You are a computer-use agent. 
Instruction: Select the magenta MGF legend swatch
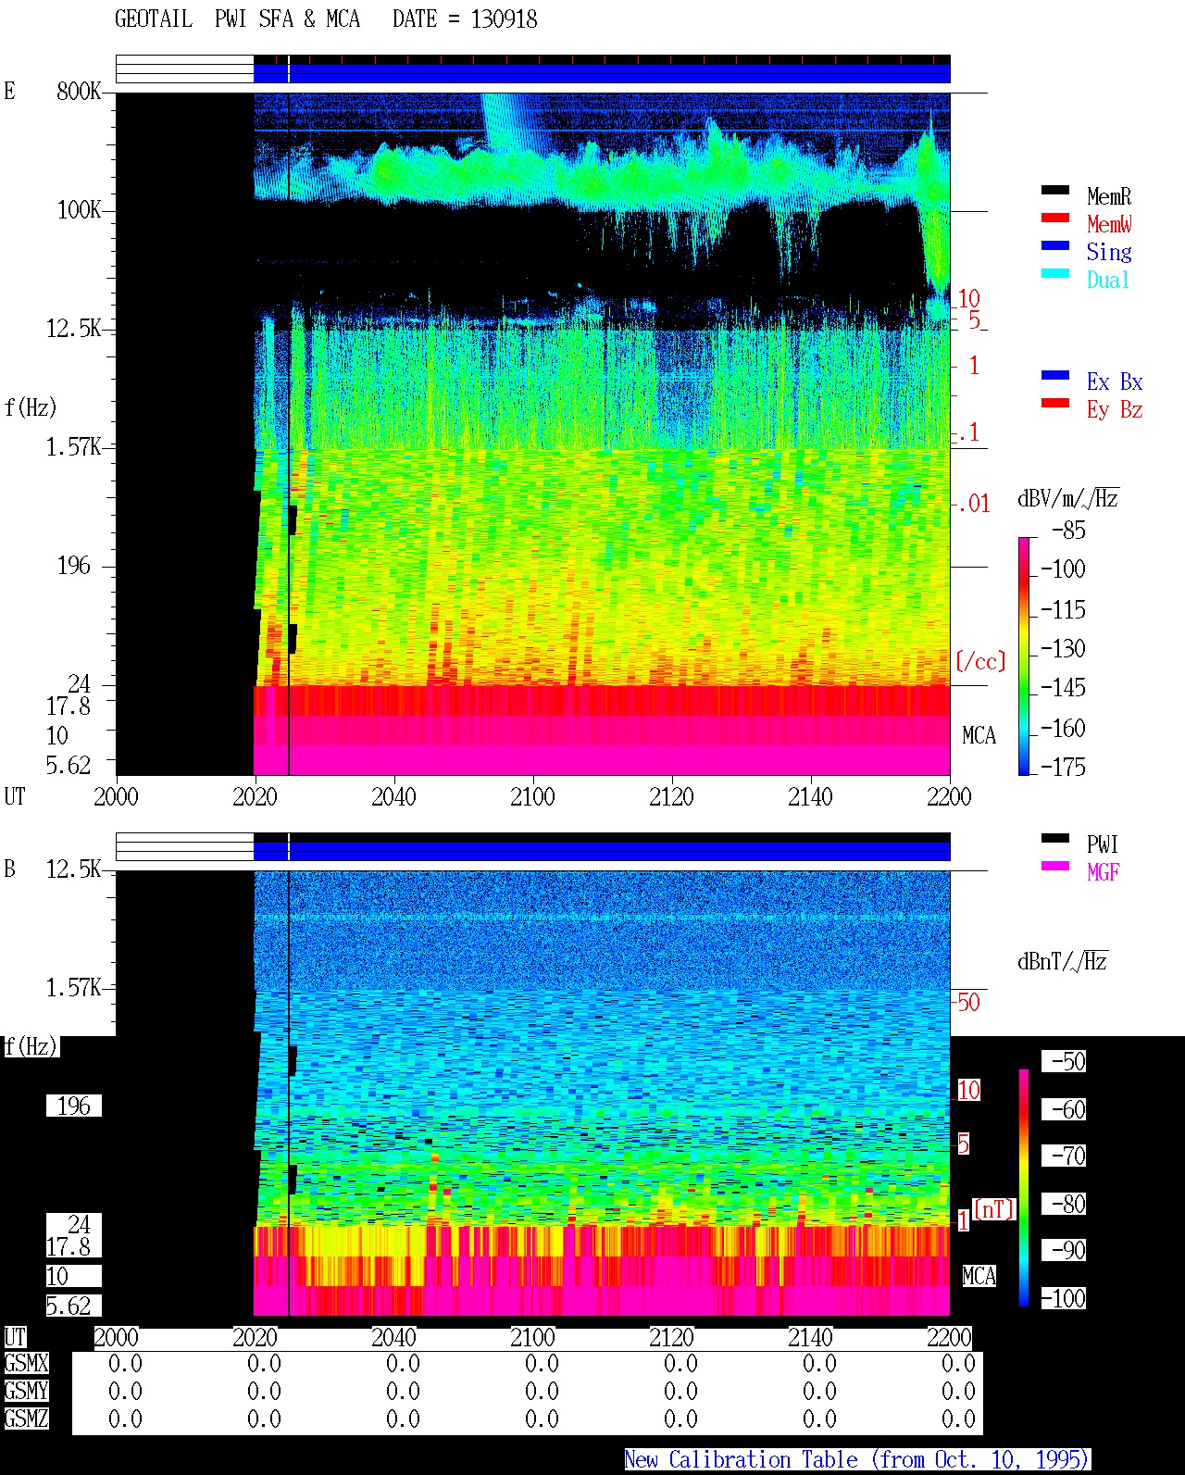click(x=1055, y=866)
